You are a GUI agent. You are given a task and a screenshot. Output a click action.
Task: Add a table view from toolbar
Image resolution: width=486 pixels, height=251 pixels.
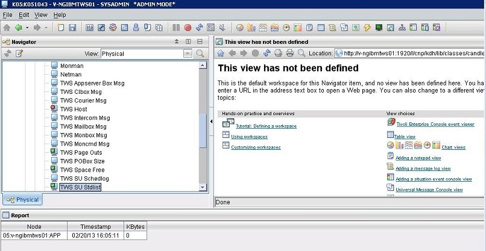pos(321,28)
